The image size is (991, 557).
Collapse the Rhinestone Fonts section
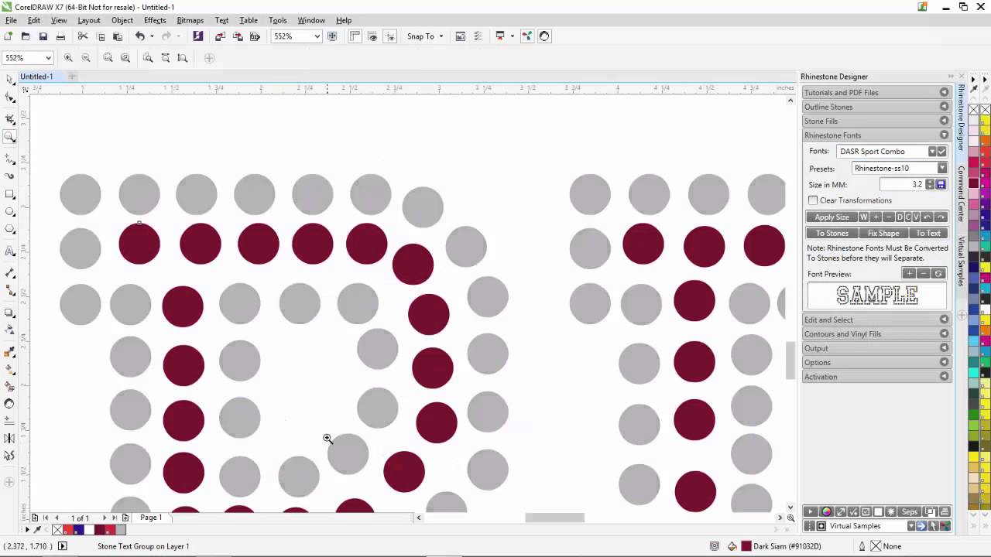pos(876,135)
